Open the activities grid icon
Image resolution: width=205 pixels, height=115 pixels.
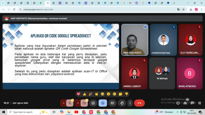tap(199, 103)
